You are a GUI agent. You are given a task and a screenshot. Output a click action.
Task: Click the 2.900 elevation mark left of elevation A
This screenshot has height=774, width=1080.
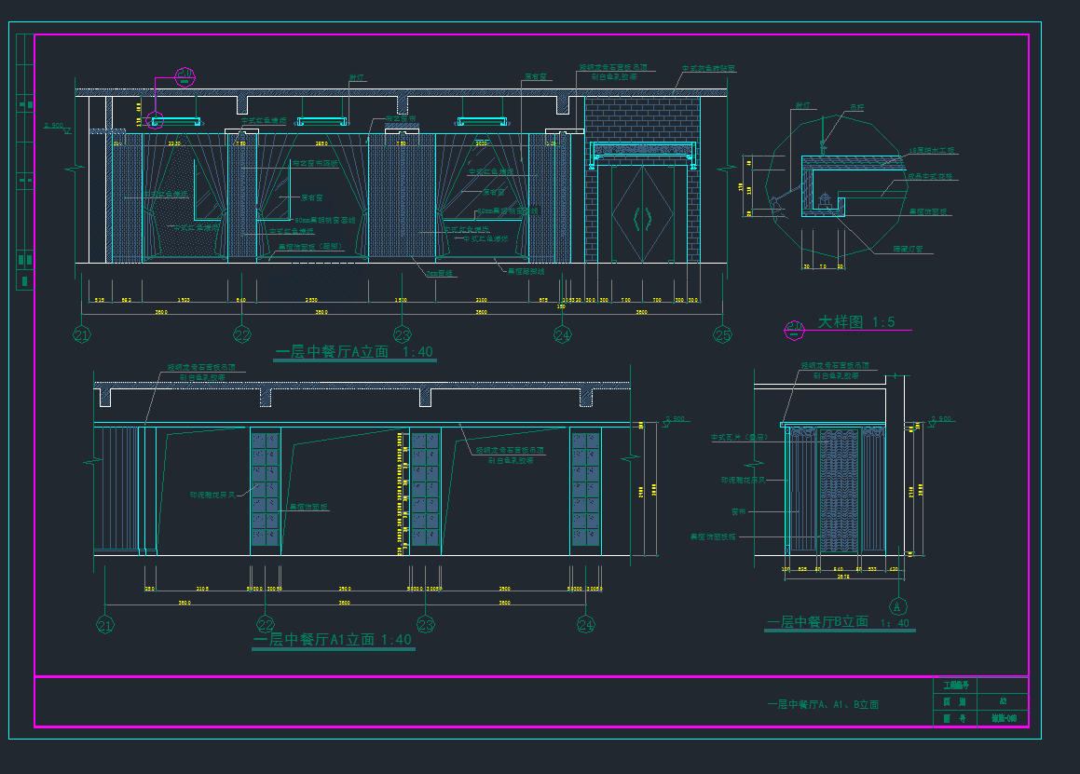[56, 126]
